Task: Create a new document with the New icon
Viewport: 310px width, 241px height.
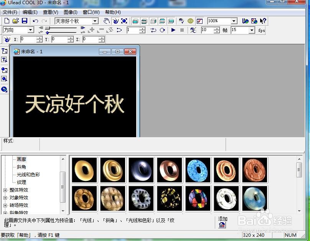Action: click(x=7, y=21)
